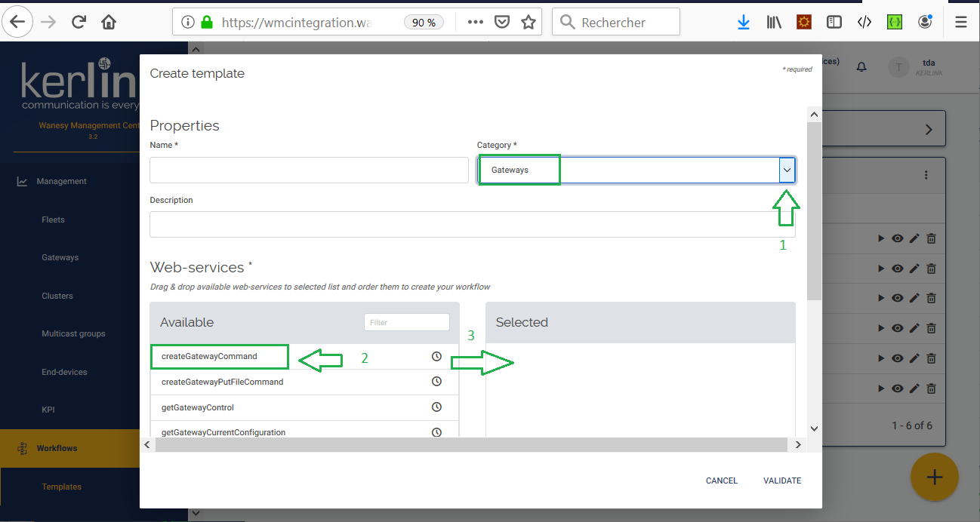Open the Category dropdown arrow
The height and width of the screenshot is (522, 980).
coord(787,170)
